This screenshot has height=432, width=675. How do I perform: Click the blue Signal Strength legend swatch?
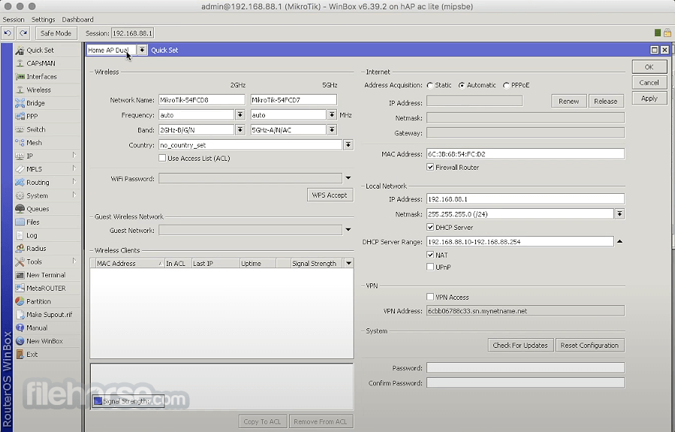(x=98, y=401)
